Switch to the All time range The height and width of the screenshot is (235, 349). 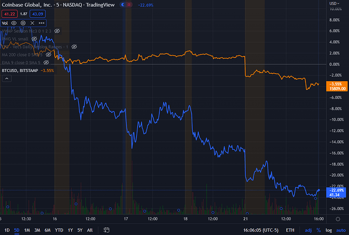click(x=90, y=230)
